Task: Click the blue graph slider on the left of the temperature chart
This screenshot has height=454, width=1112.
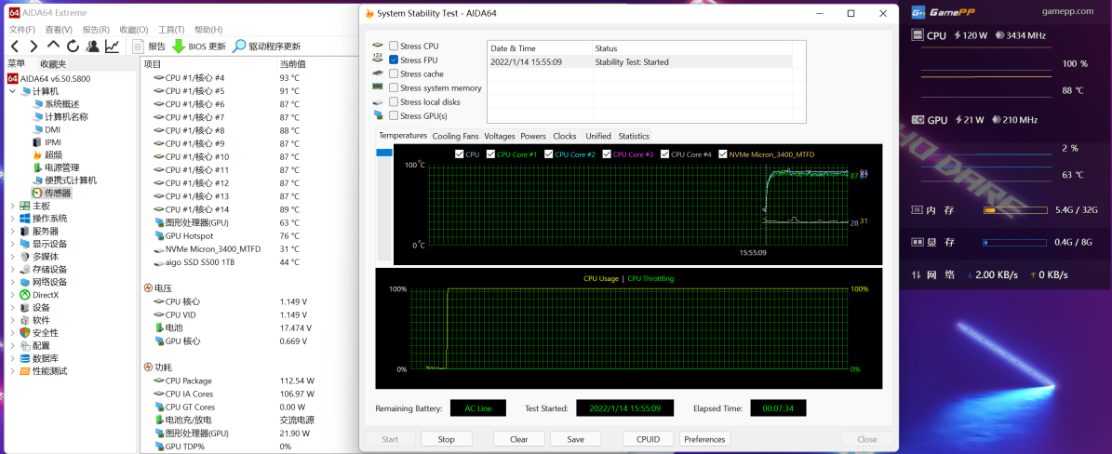Action: 383,153
